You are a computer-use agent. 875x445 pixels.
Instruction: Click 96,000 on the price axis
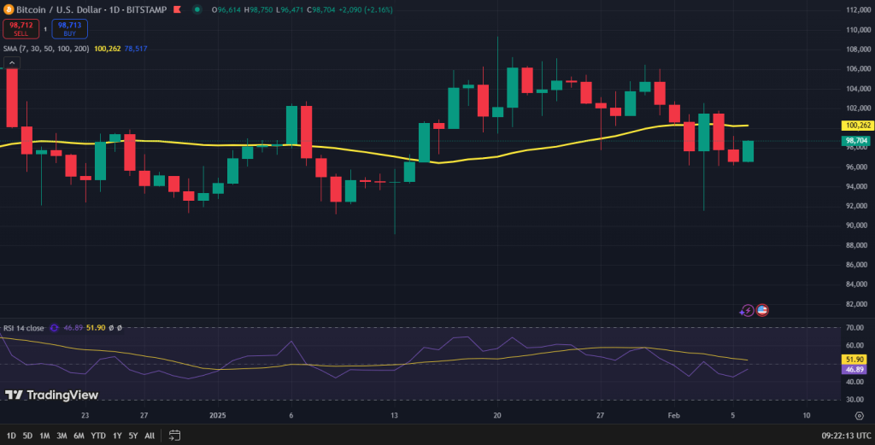coord(856,167)
